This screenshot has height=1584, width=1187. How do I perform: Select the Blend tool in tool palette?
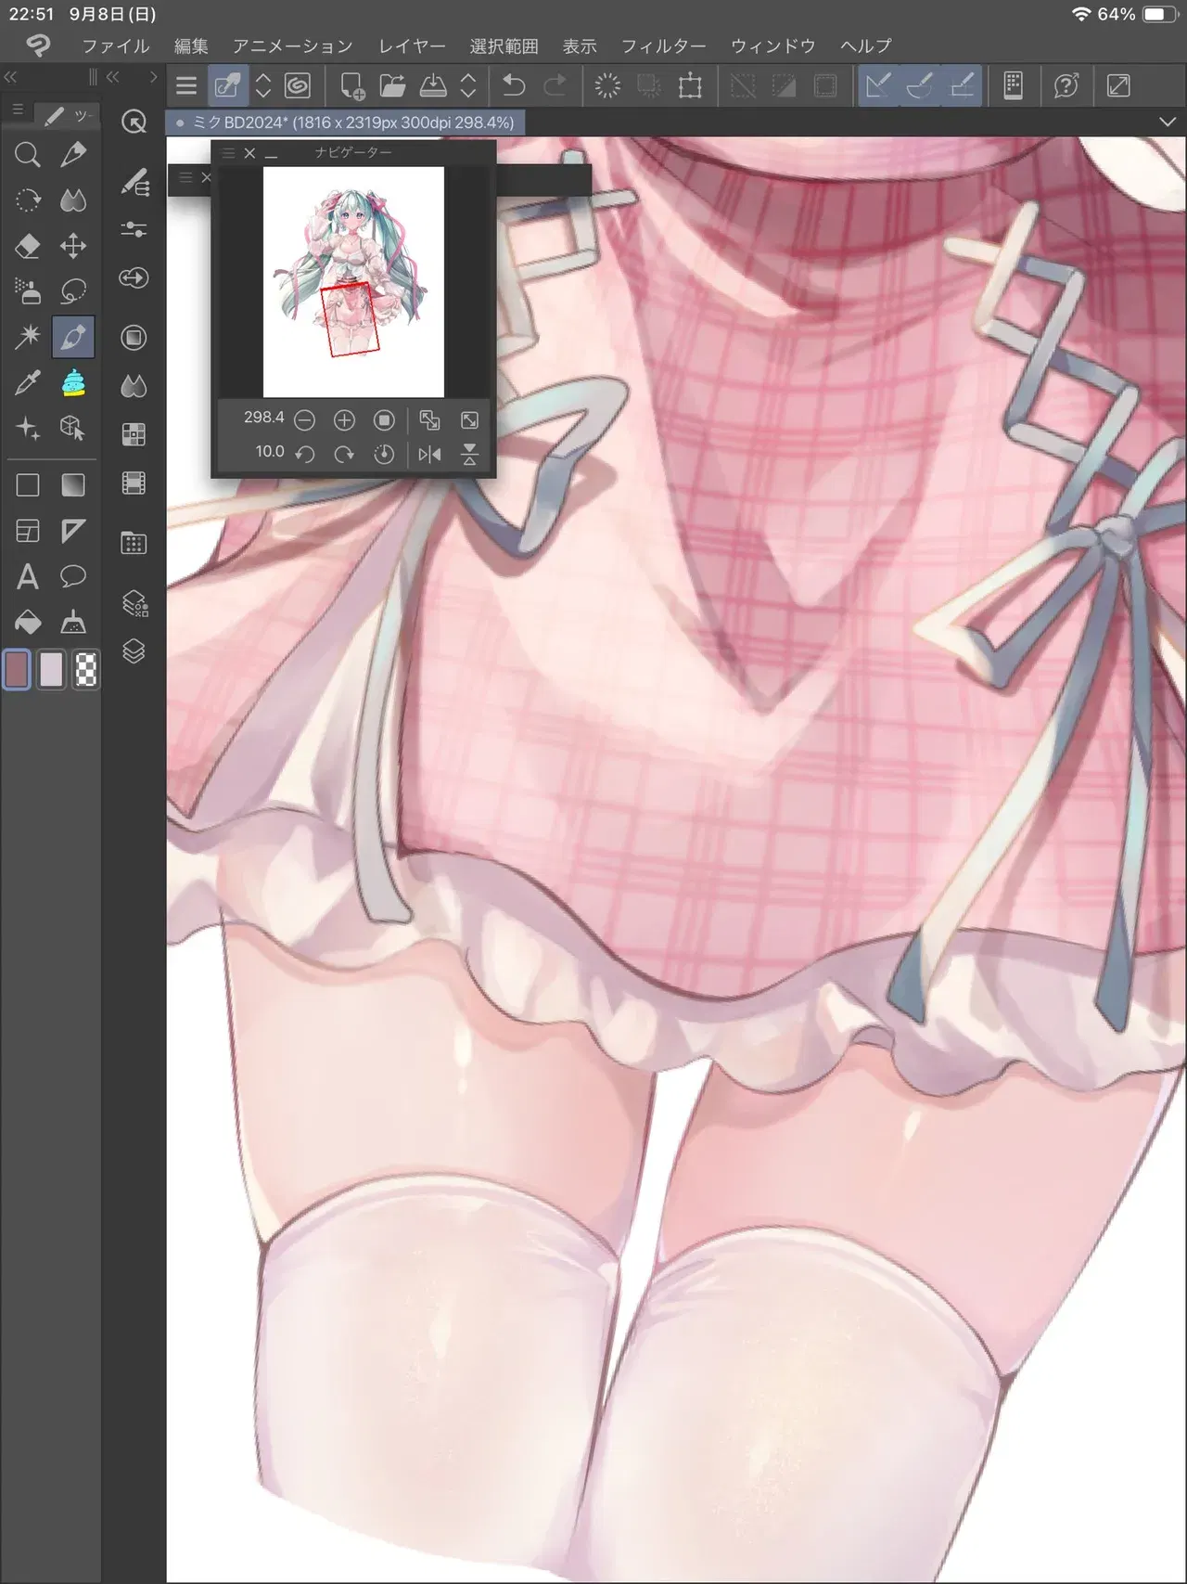(73, 200)
